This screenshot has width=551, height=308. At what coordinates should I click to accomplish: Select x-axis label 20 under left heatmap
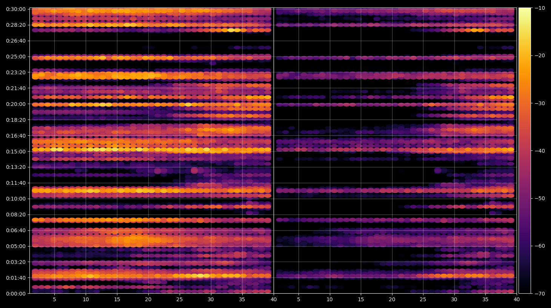click(x=148, y=300)
